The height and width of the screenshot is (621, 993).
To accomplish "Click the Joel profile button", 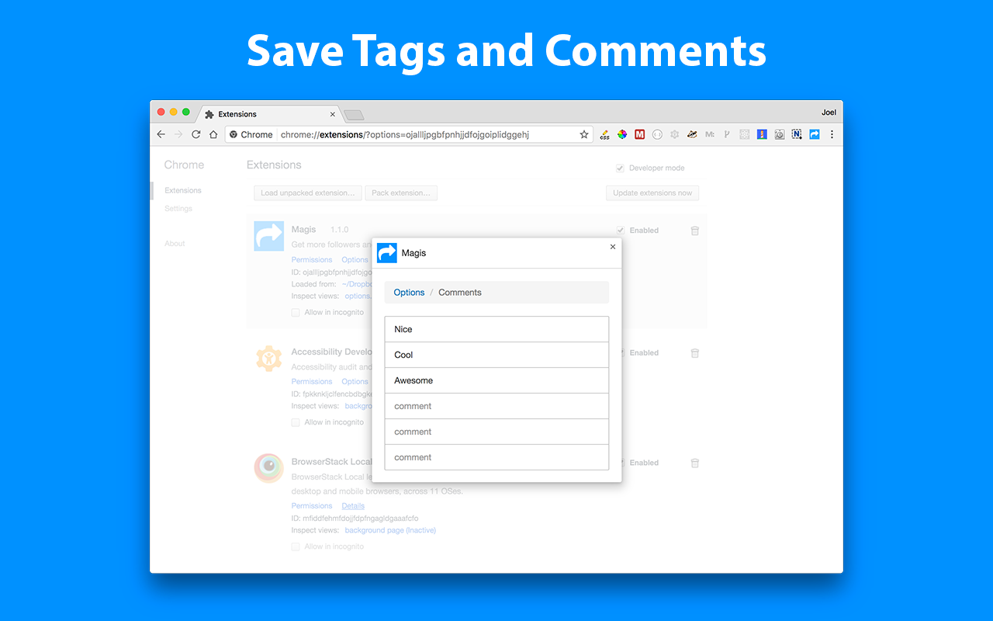I will pos(829,113).
